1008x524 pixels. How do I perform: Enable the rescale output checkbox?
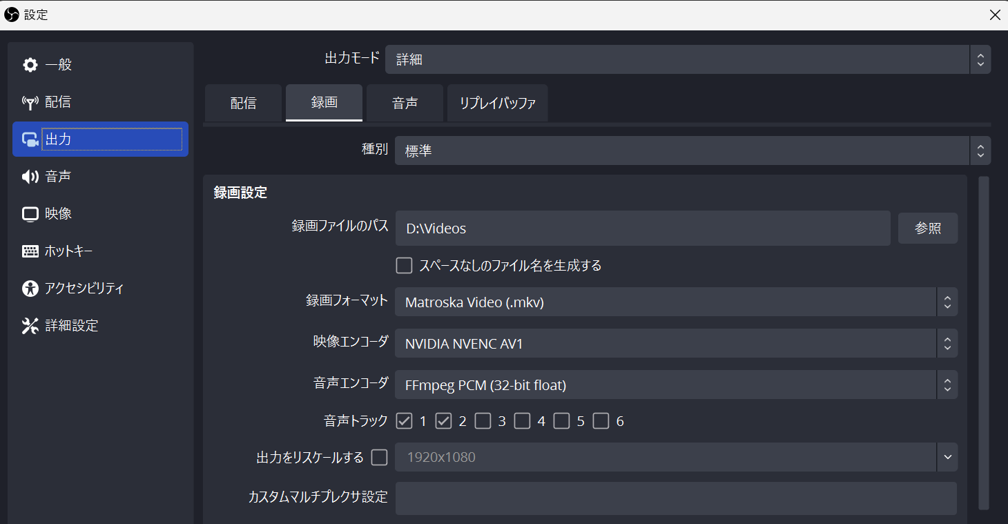click(x=380, y=457)
